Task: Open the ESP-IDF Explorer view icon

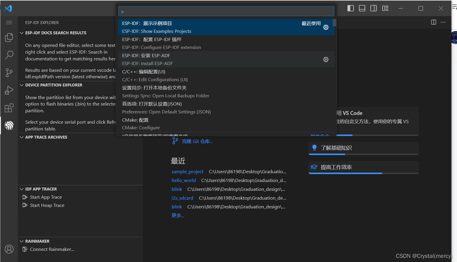Action: (9, 125)
